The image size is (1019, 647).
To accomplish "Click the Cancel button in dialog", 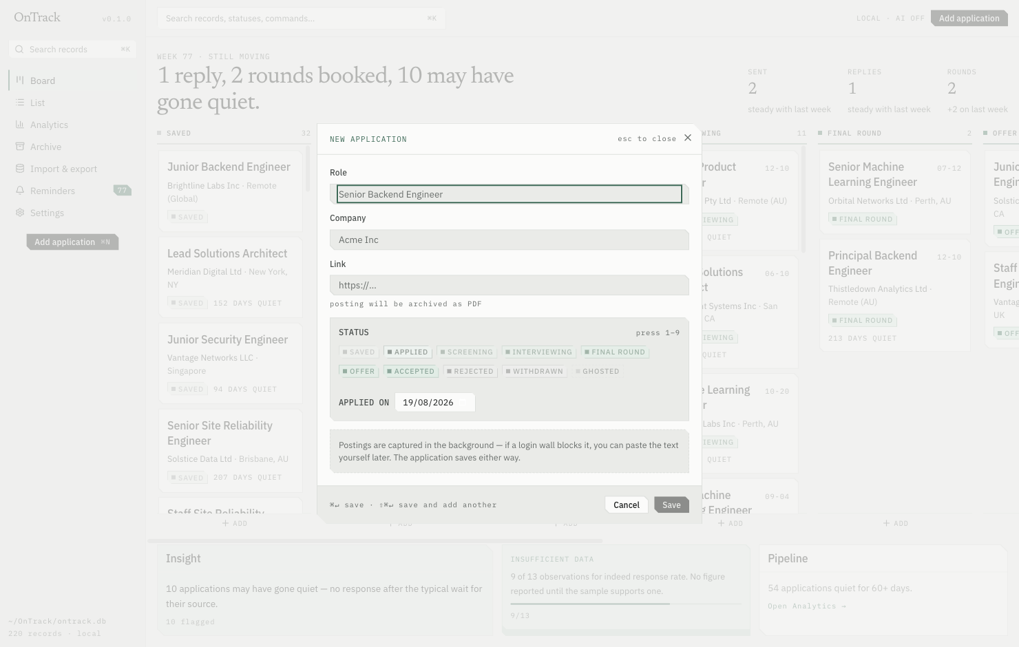I will point(627,505).
